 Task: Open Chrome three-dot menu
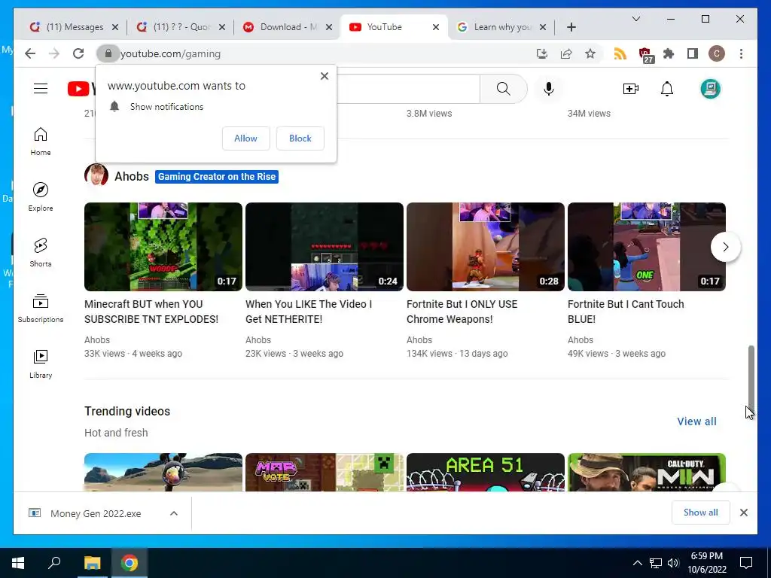click(741, 53)
